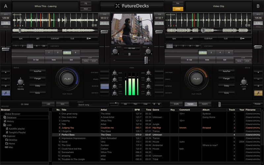Click the CUE-PLAY button on deck B
Viewport: 264px width, 165px height.
(209, 39)
